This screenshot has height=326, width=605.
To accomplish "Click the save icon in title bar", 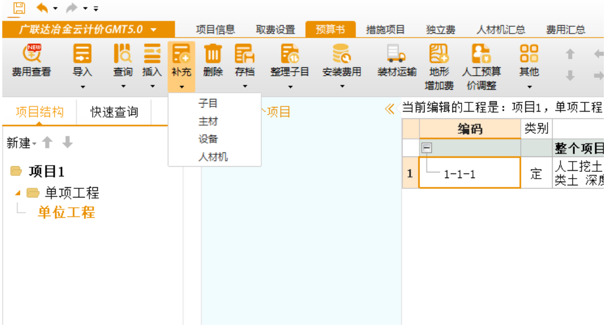I will (x=19, y=8).
